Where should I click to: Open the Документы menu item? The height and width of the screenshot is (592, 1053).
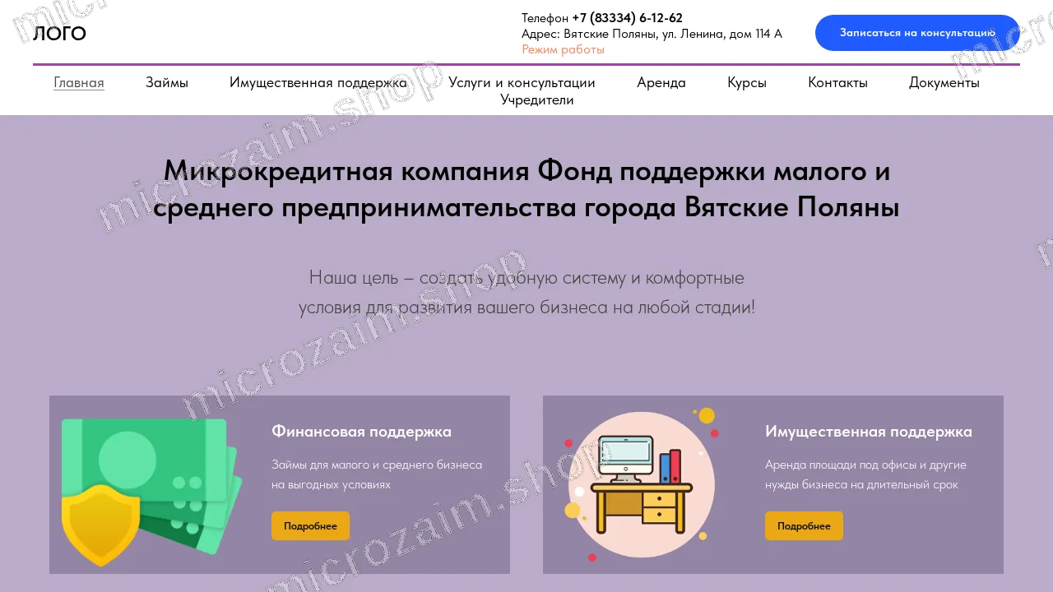click(x=944, y=82)
